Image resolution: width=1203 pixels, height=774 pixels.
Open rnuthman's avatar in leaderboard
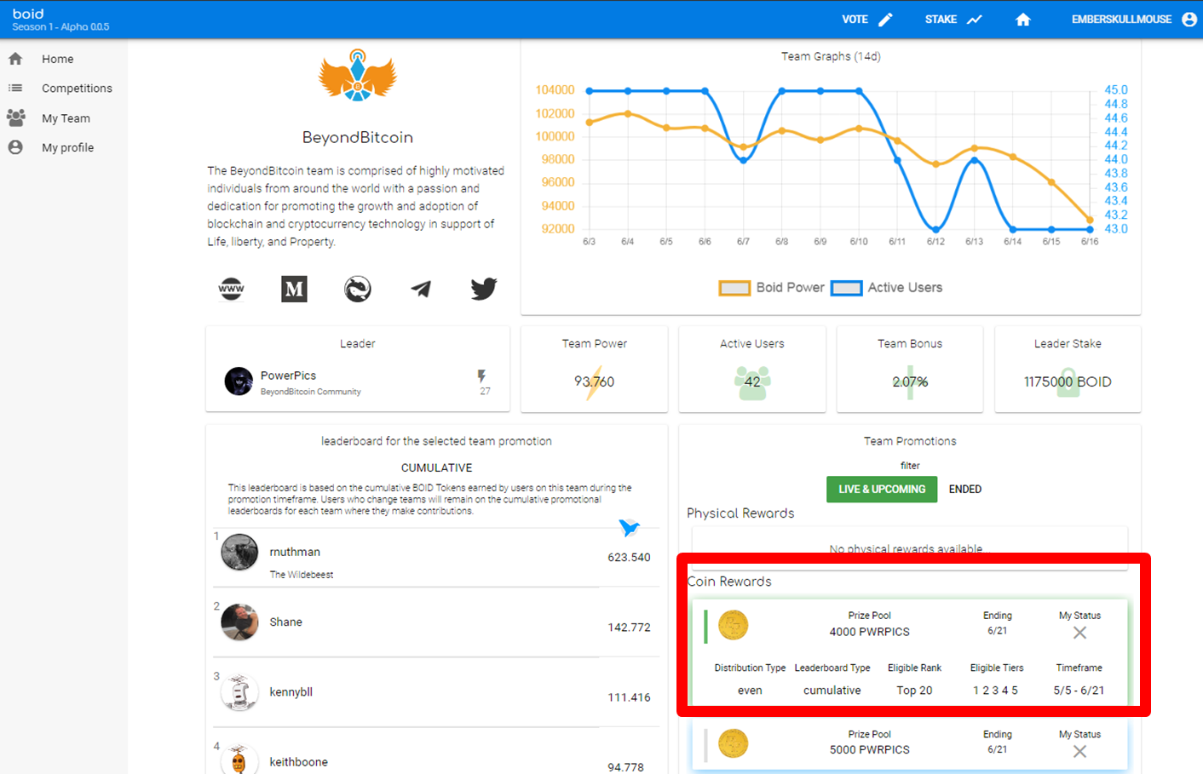pos(239,553)
